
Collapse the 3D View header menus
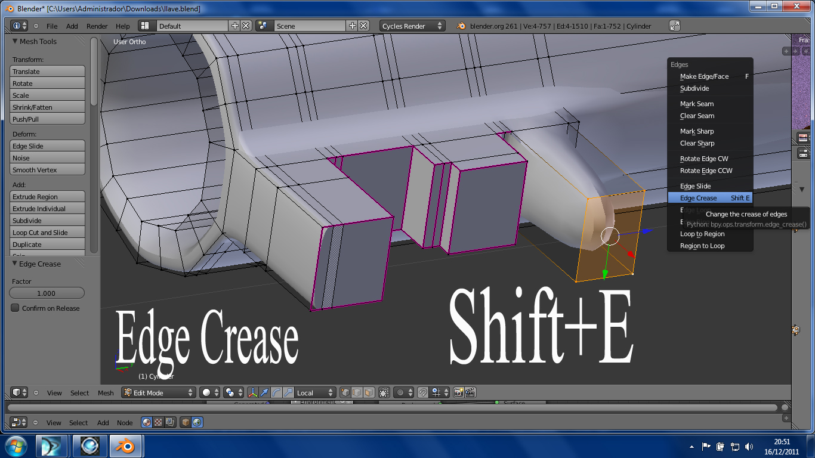36,393
